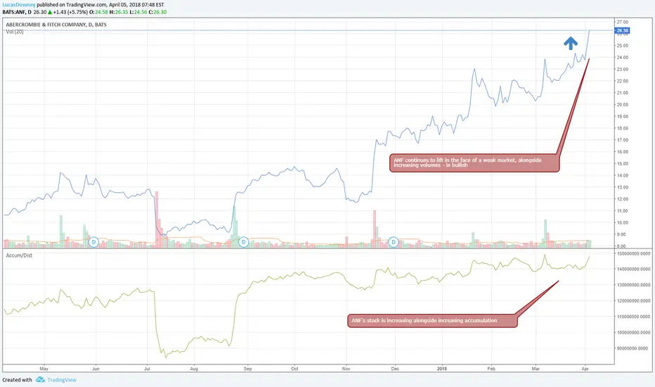Click the Accum/Dist indicator label
This screenshot has width=655, height=387.
(x=19, y=255)
